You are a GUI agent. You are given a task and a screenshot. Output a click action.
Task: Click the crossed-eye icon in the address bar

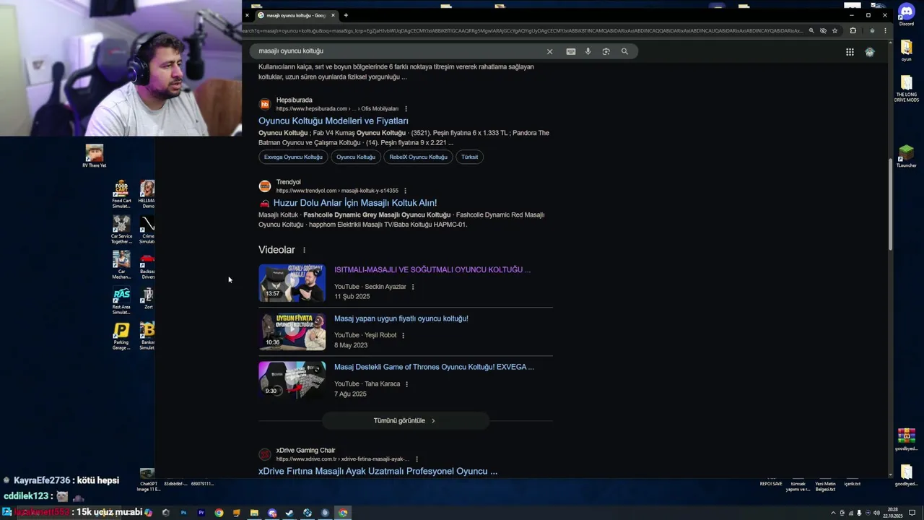pos(824,31)
